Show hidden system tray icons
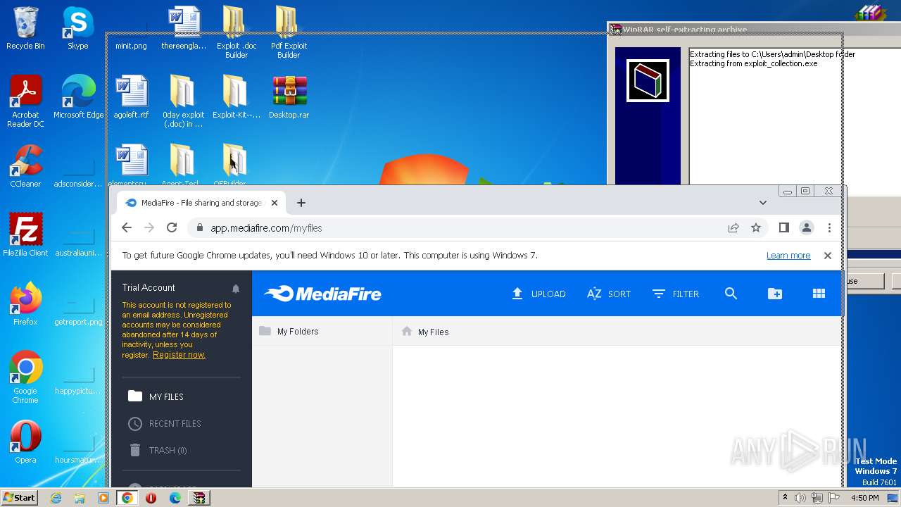Image resolution: width=901 pixels, height=507 pixels. [x=785, y=498]
